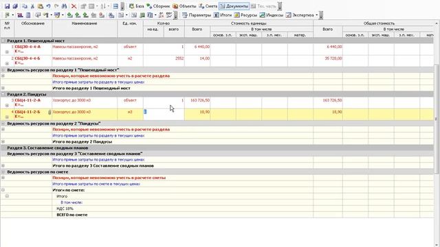The image size is (440, 247).
Task: Open search with the binoculars icon
Action: [x=64, y=6]
